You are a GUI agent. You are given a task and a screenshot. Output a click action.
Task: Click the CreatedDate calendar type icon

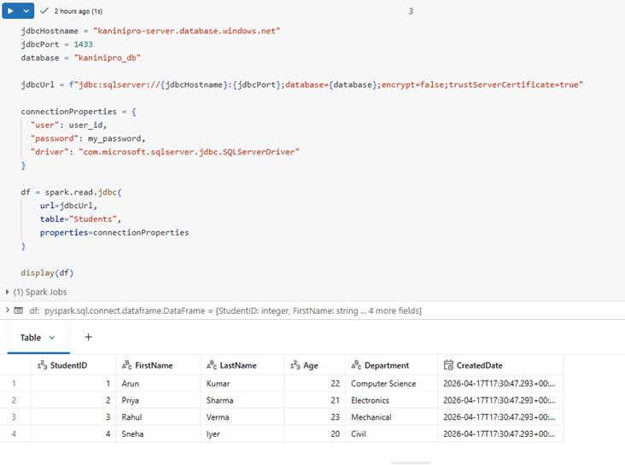coord(448,365)
